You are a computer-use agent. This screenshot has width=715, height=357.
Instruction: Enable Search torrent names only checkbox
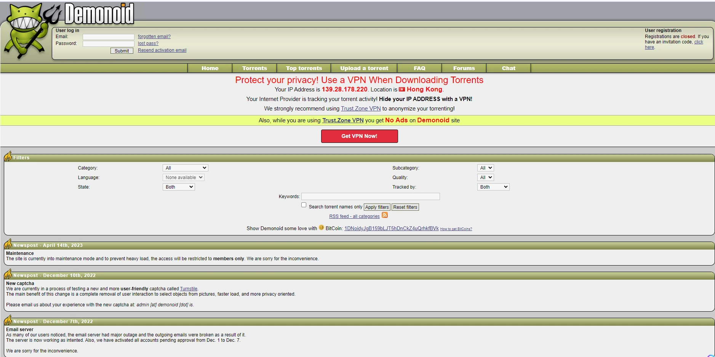tap(304, 205)
